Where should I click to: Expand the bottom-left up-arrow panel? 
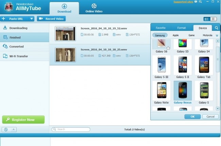pos(14,129)
